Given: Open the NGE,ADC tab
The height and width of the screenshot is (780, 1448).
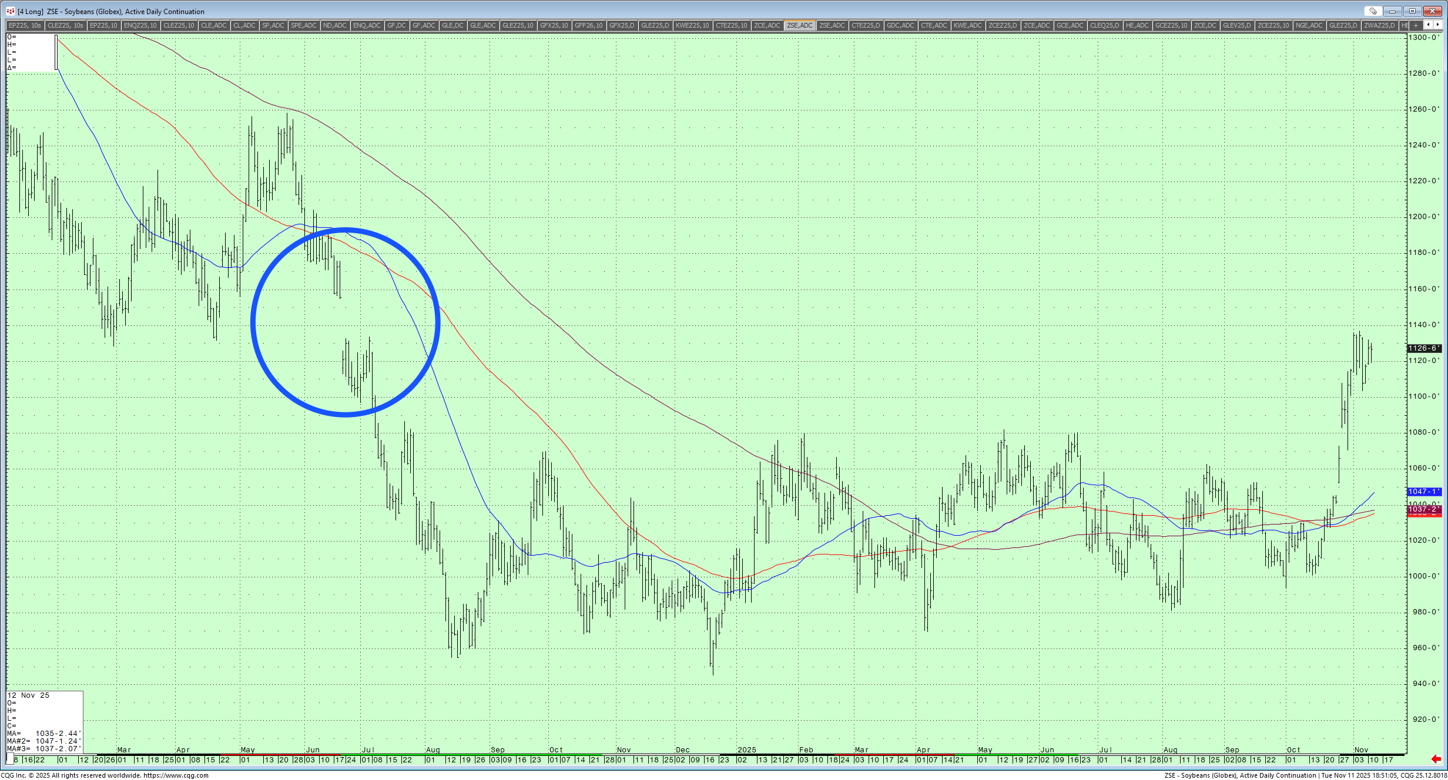Looking at the screenshot, I should click(1309, 25).
